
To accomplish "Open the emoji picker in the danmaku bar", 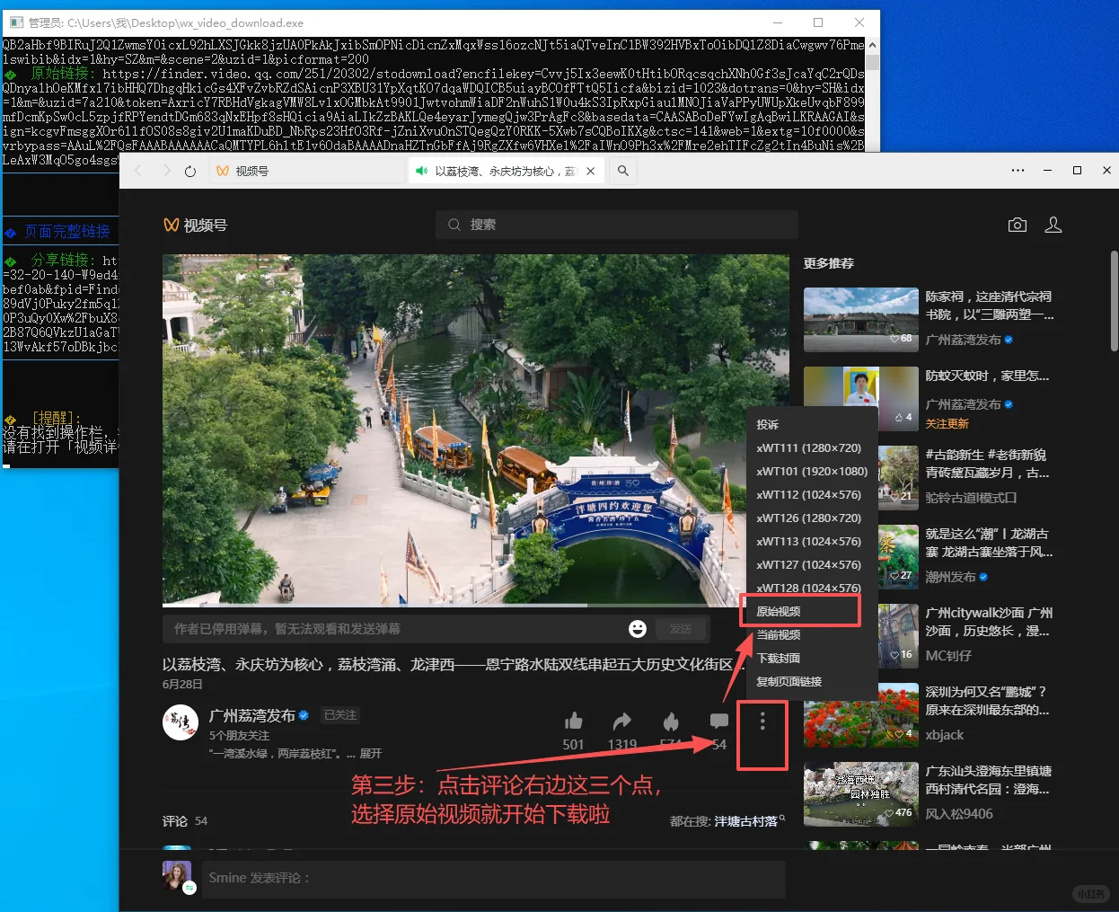I will (x=638, y=629).
